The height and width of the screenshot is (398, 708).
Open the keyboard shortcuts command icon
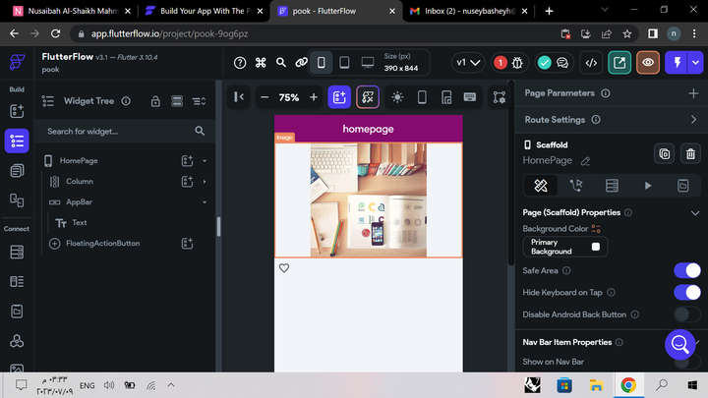[x=261, y=62]
